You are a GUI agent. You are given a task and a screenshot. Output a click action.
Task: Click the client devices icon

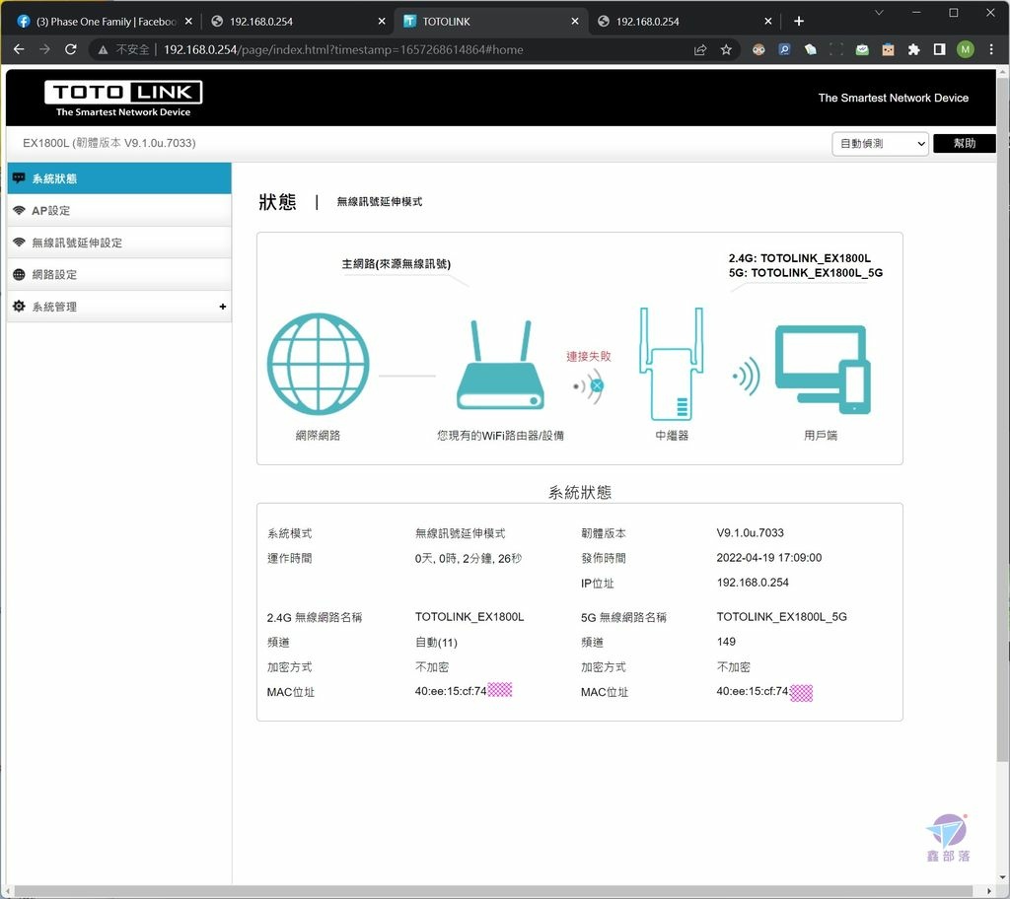coord(823,370)
